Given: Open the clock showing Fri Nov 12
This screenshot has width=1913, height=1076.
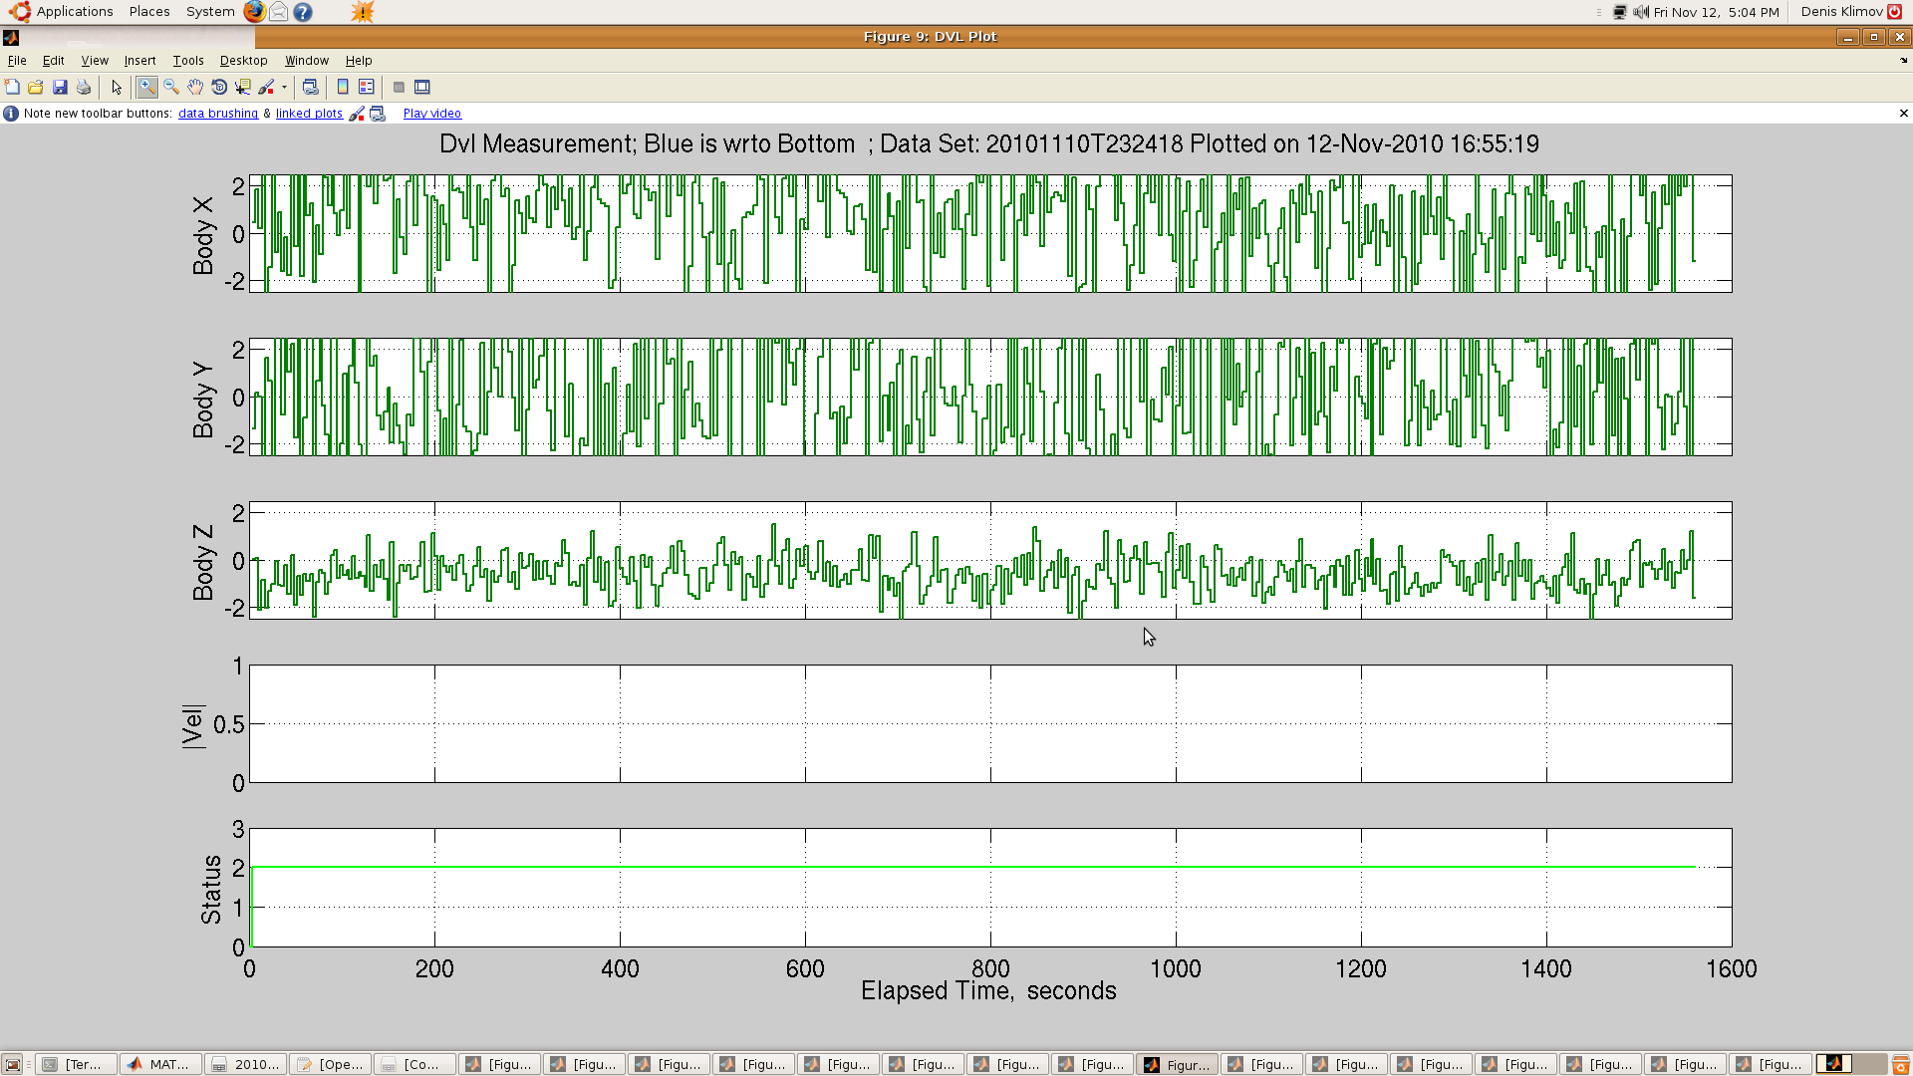Looking at the screenshot, I should [1716, 12].
